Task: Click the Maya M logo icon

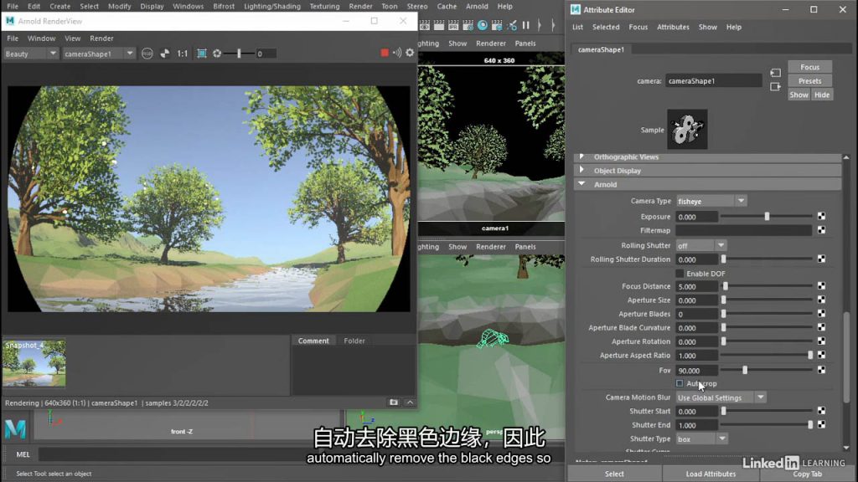Action: point(15,428)
